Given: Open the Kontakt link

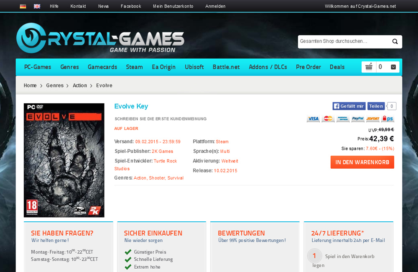Looking at the screenshot, I should tap(78, 6).
